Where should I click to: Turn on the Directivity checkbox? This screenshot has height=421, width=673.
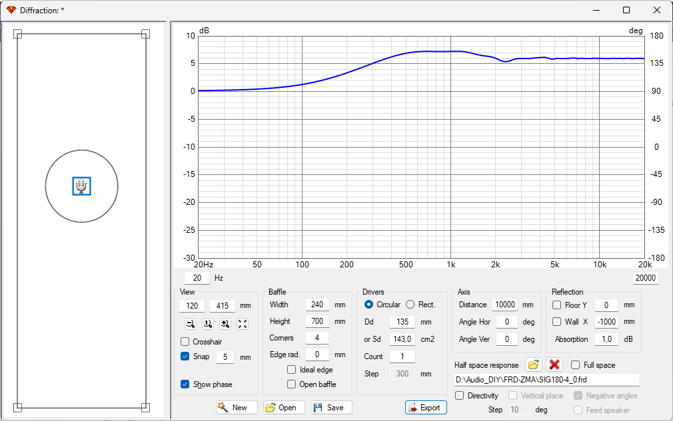click(459, 396)
